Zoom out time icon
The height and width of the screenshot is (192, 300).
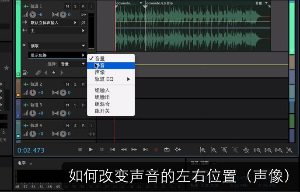(235, 150)
